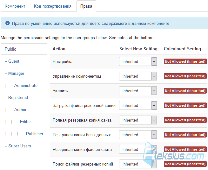The image size is (208, 170).
Task: Select the Права tab
Action: (86, 6)
